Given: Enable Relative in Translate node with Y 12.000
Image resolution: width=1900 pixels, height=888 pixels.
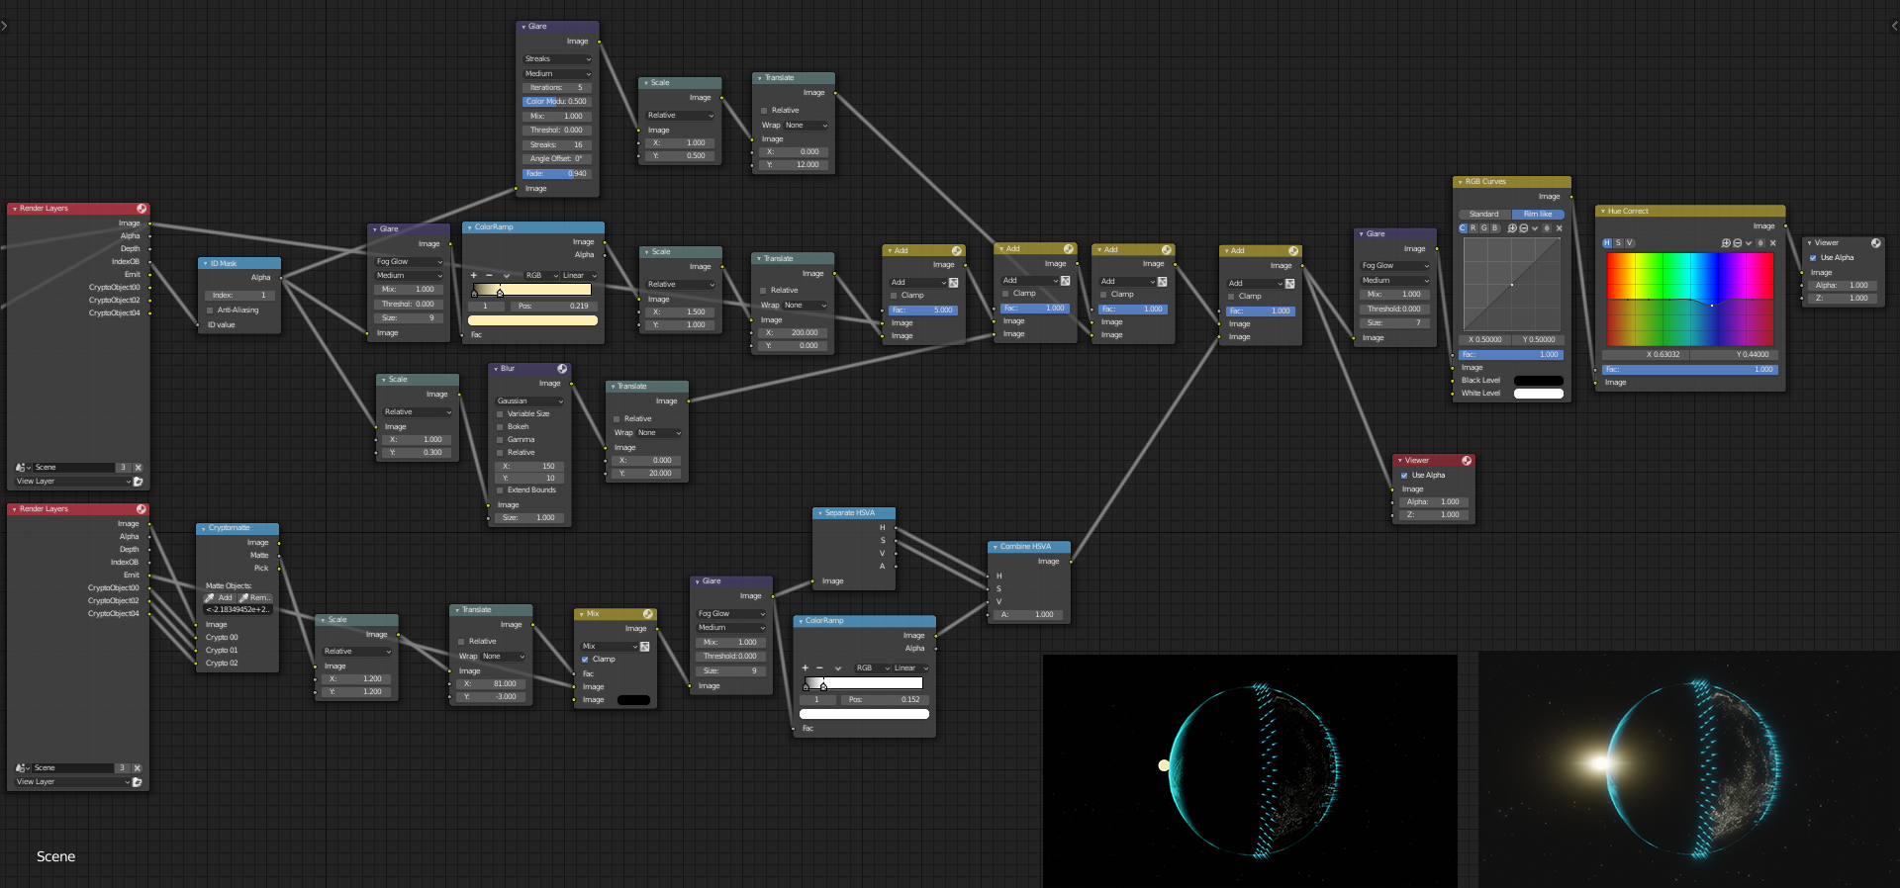Looking at the screenshot, I should point(764,111).
